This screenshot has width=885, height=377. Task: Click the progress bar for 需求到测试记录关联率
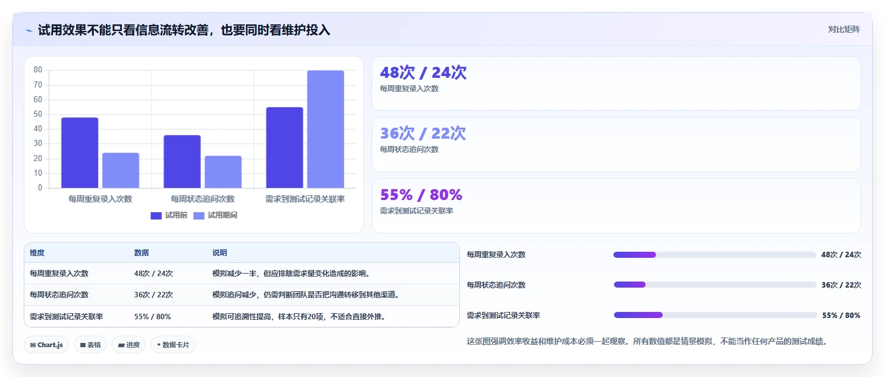[715, 315]
